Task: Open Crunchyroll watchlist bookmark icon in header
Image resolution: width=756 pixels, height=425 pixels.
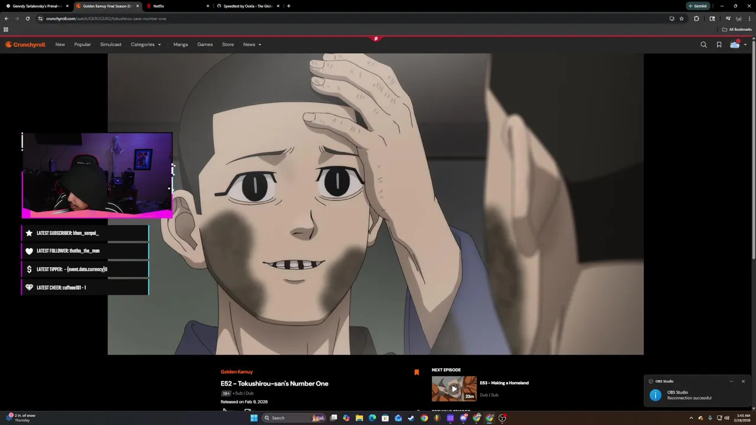Action: point(719,44)
